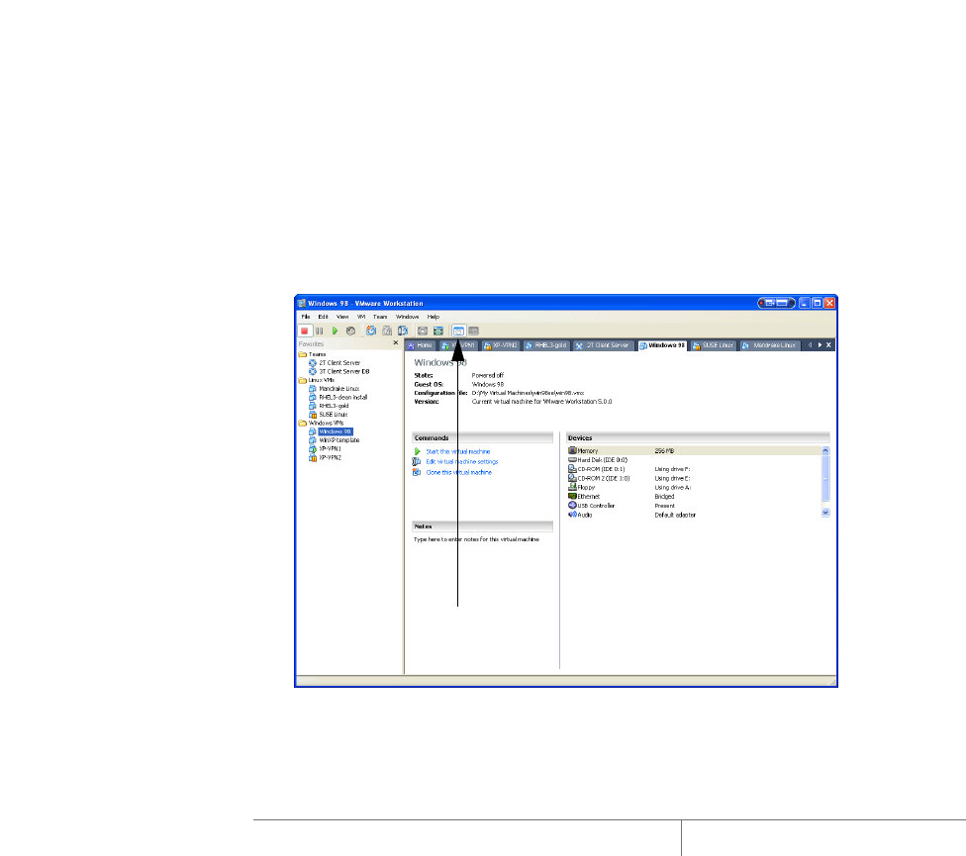Click the green Power On toolbar button
Screen dimensions: 966x856
(x=335, y=331)
